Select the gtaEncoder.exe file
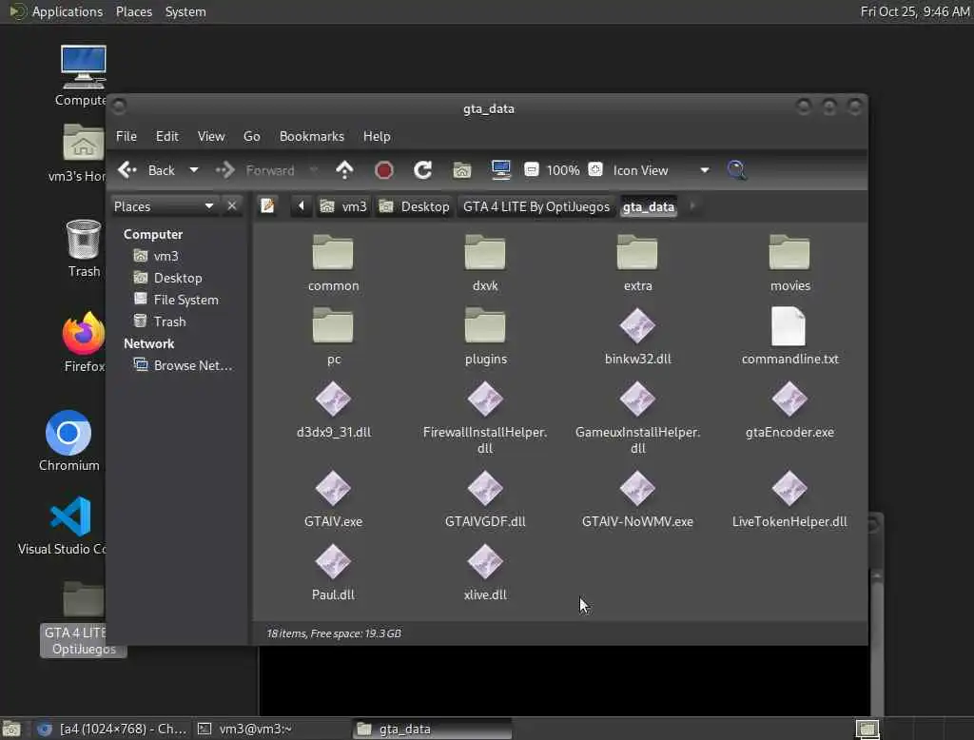Image resolution: width=974 pixels, height=740 pixels. tap(789, 410)
